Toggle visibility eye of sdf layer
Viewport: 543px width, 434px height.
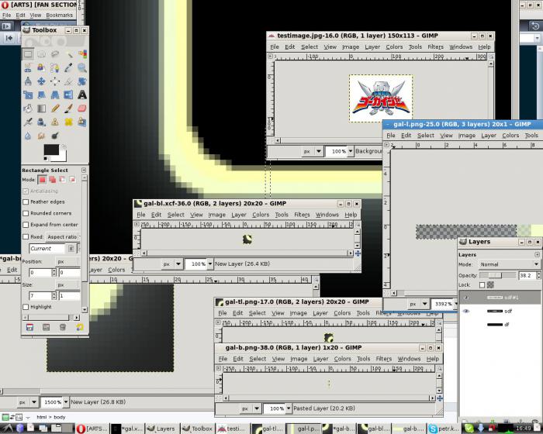466,311
